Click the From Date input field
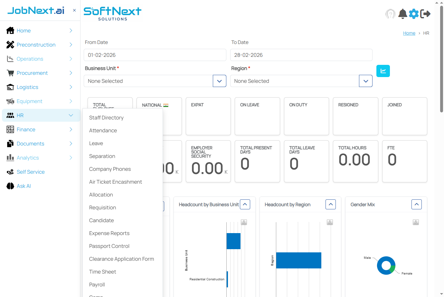 coord(155,55)
